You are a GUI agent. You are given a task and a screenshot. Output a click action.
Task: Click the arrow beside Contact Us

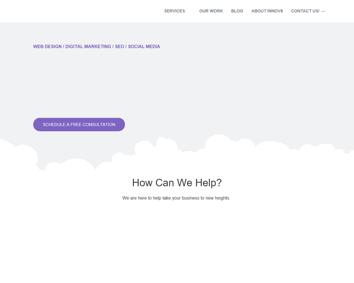coord(323,11)
